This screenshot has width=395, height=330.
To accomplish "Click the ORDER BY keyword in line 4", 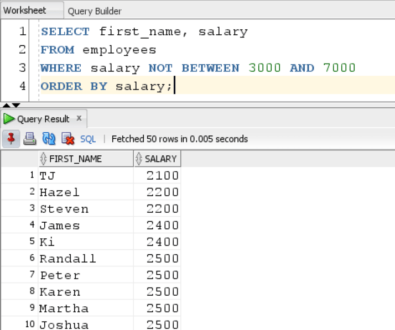I will click(x=74, y=86).
